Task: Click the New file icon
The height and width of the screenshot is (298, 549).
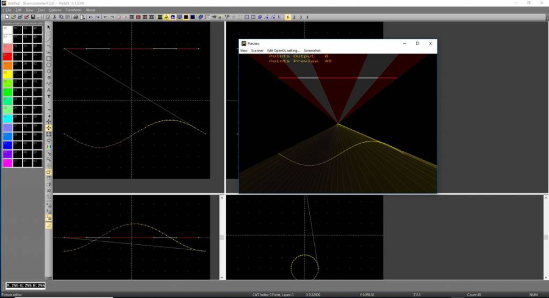Action: 6,17
